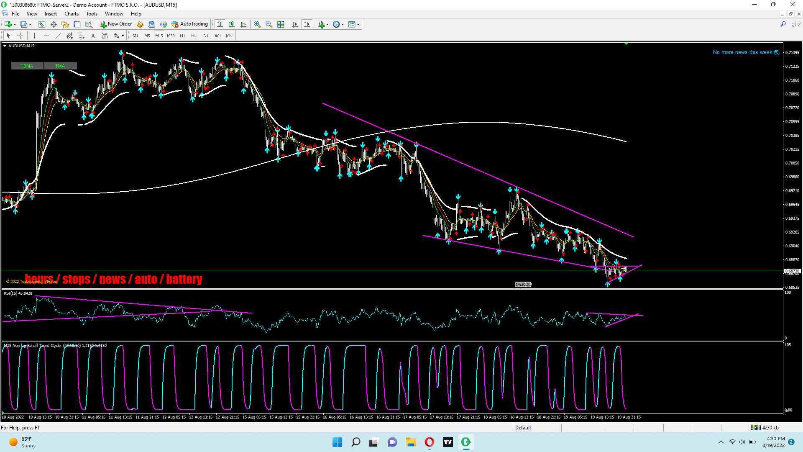Open the tile windows icon

pyautogui.click(x=281, y=24)
